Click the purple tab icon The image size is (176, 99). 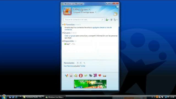pyautogui.click(x=95, y=75)
